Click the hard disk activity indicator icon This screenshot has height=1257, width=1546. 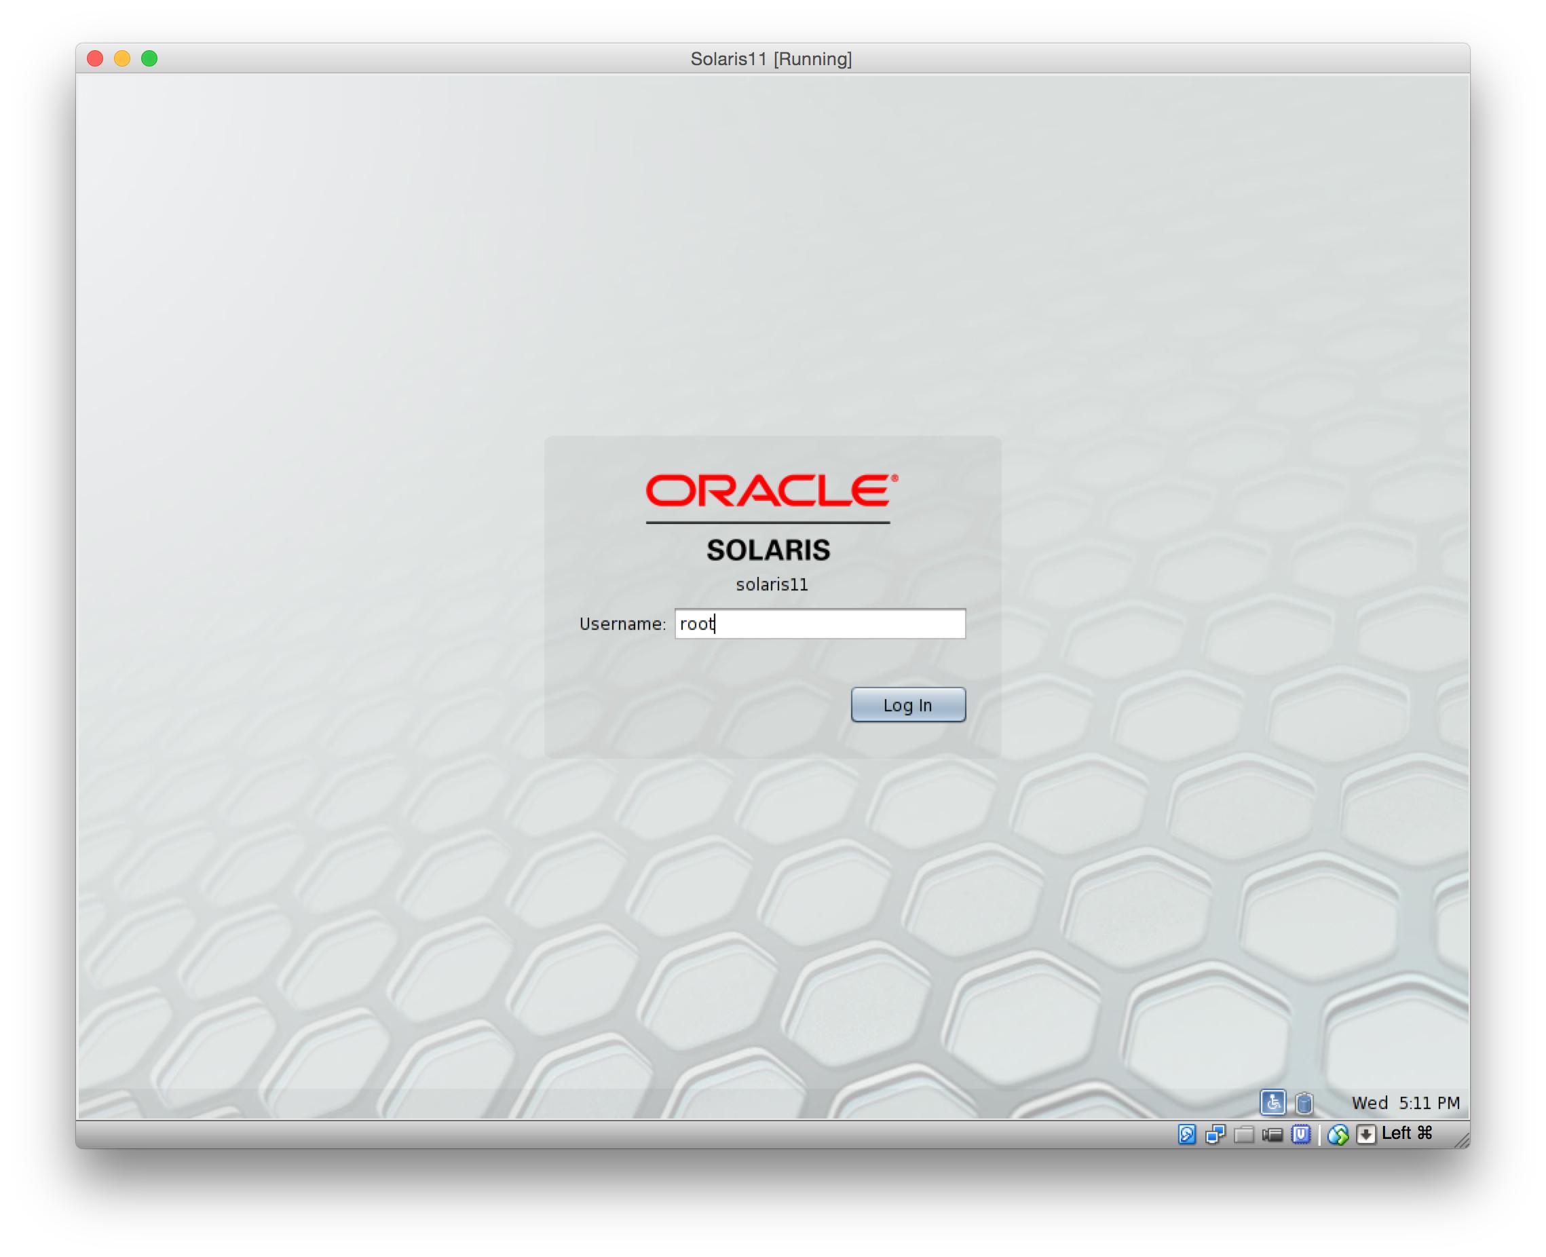(1186, 1134)
